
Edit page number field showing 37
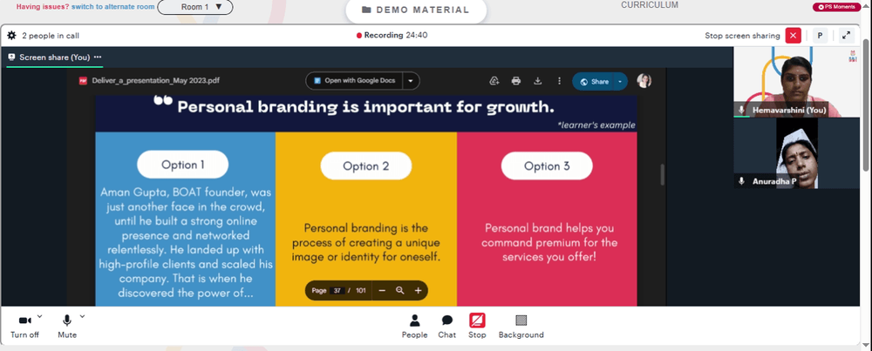[337, 290]
